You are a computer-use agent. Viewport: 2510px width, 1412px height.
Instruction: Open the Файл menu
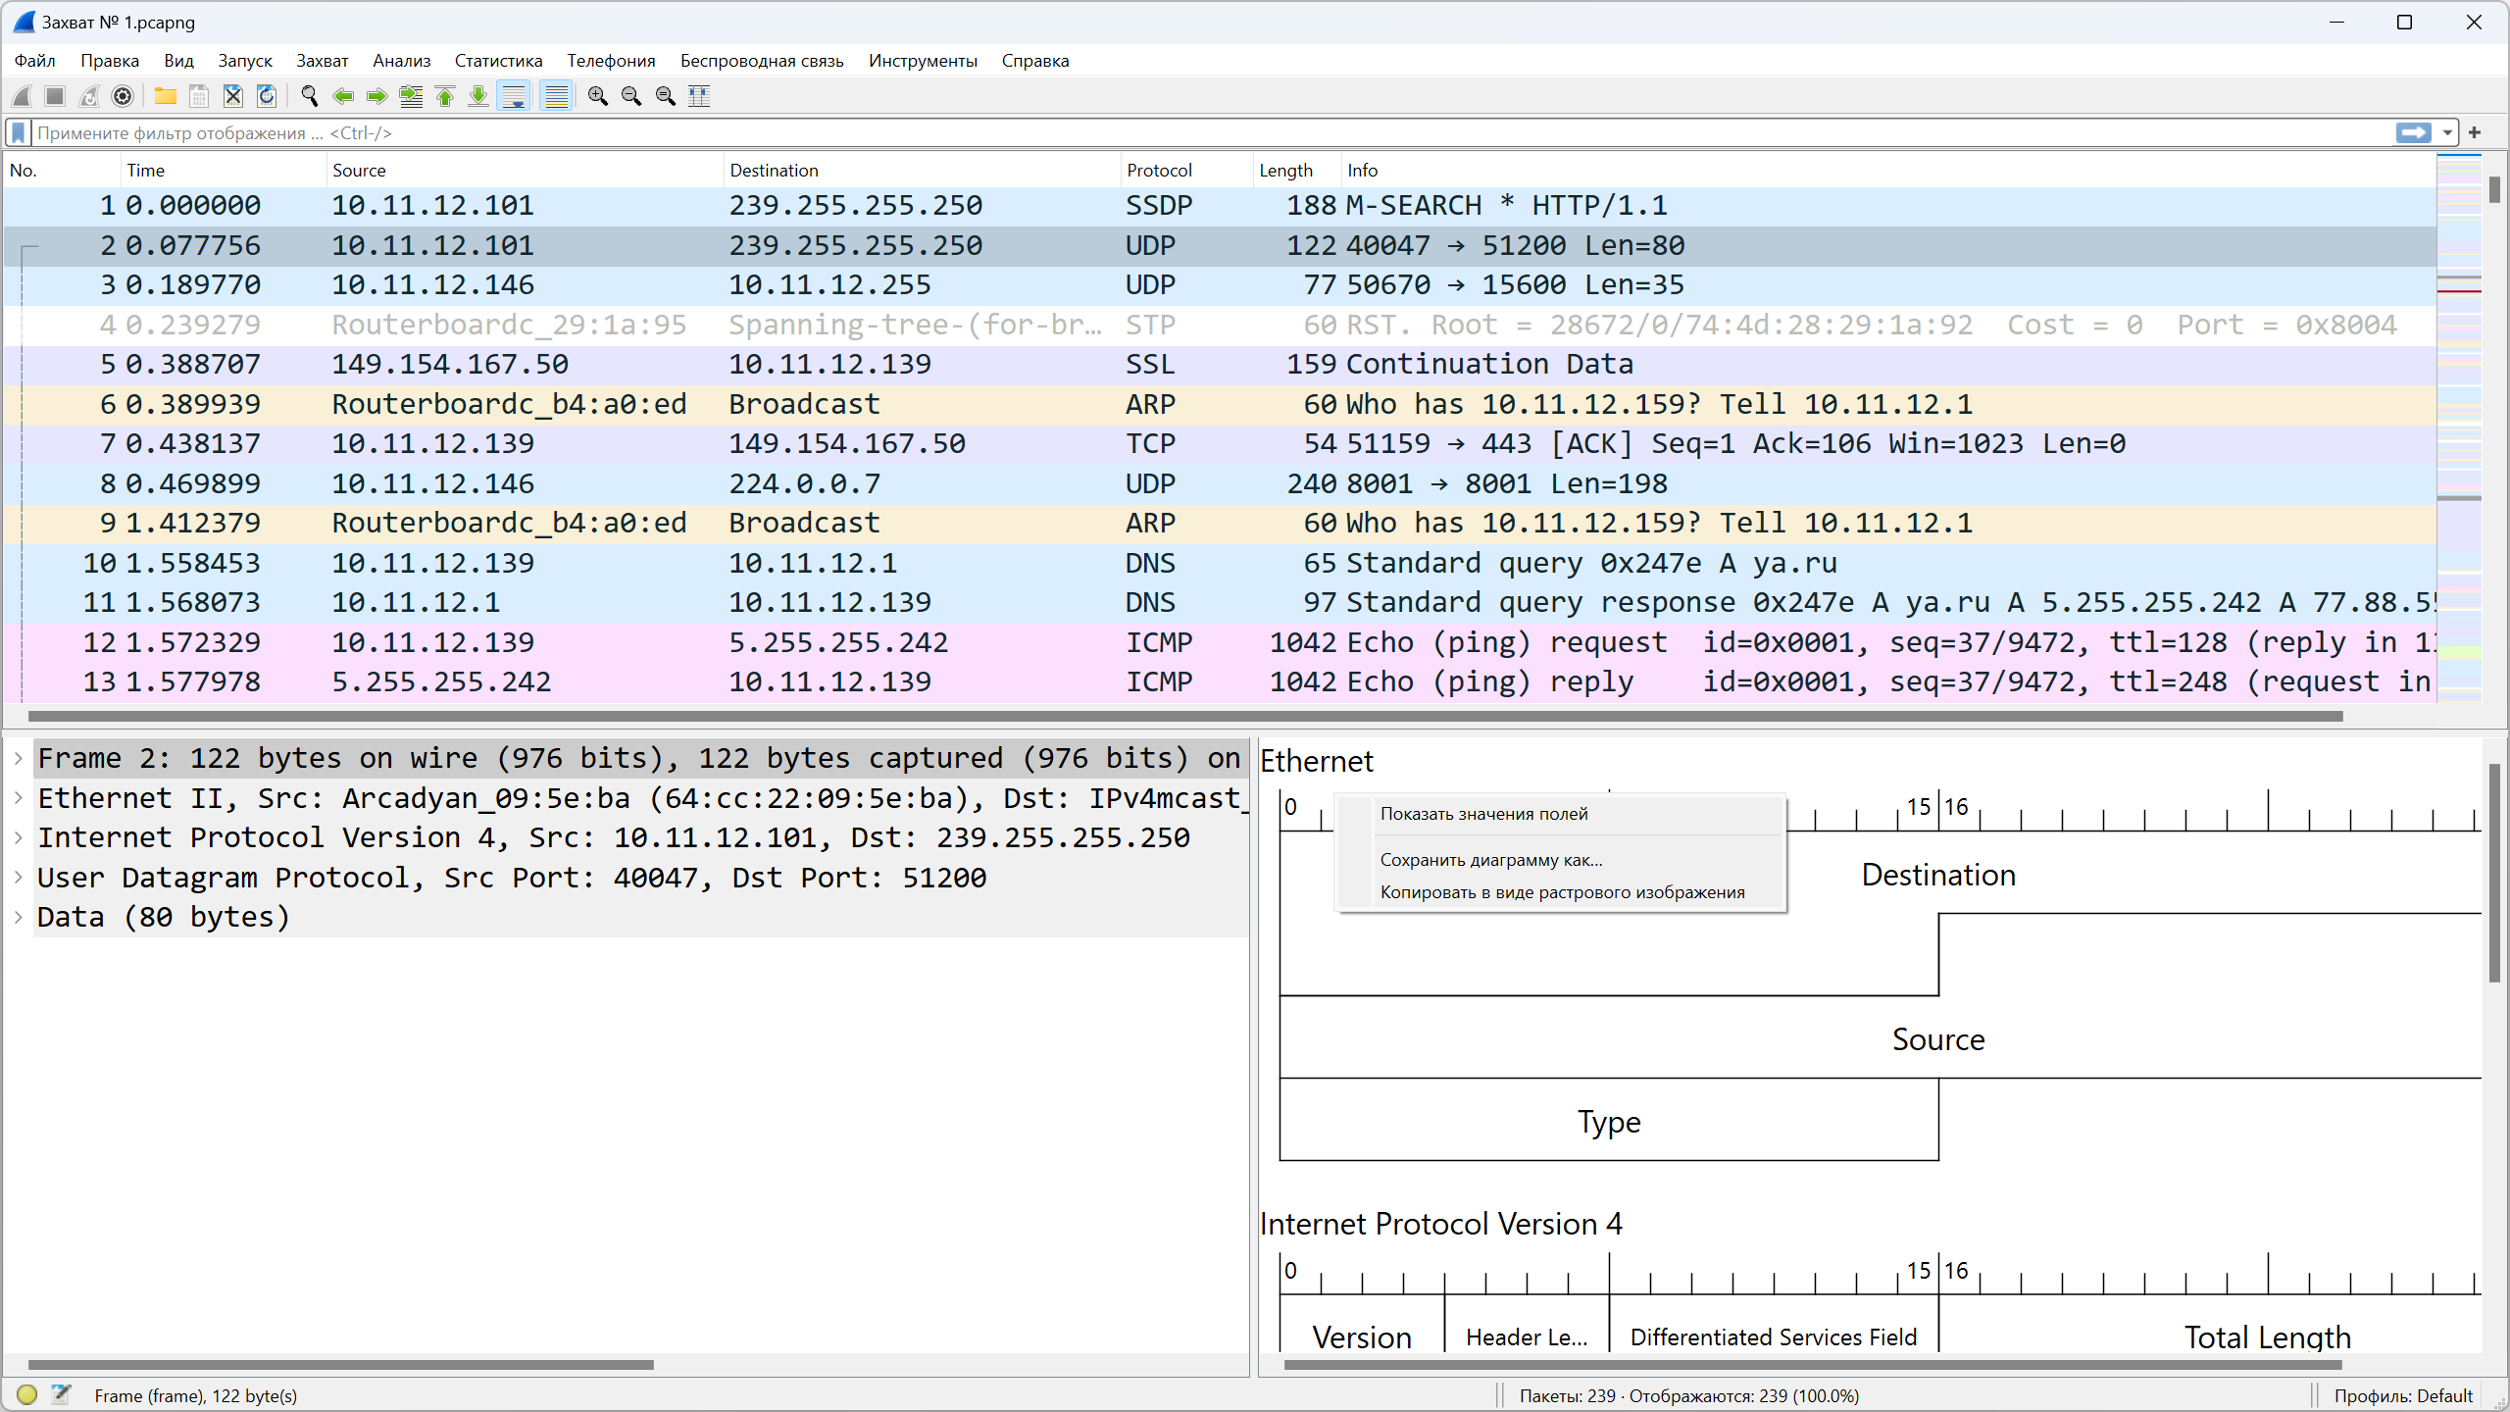tap(34, 61)
